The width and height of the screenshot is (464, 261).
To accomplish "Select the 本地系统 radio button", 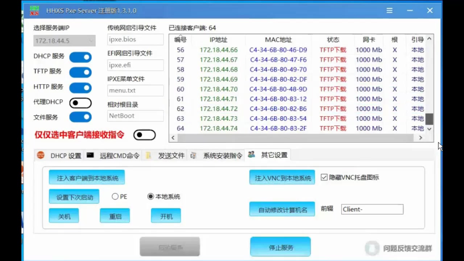I will [x=150, y=196].
